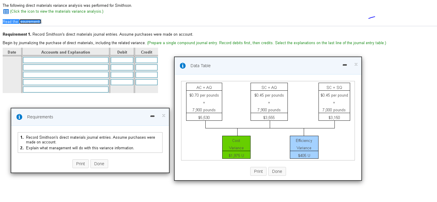Click the Efficiency Variance box showing $405 U
437x202 pixels.
[304, 147]
